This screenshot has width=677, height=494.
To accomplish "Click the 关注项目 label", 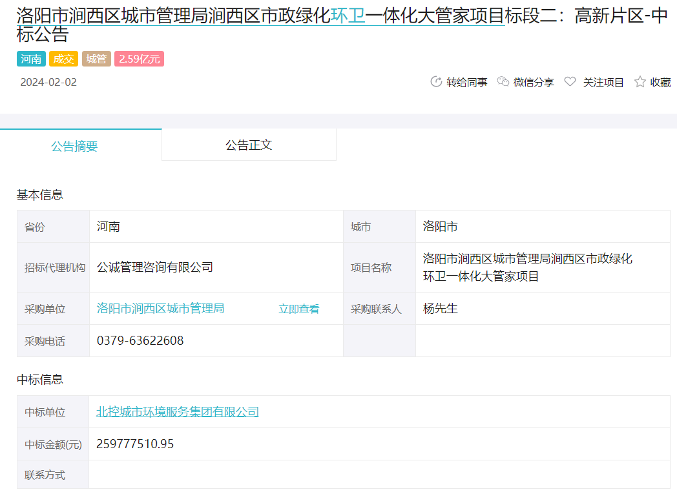I will pos(603,83).
